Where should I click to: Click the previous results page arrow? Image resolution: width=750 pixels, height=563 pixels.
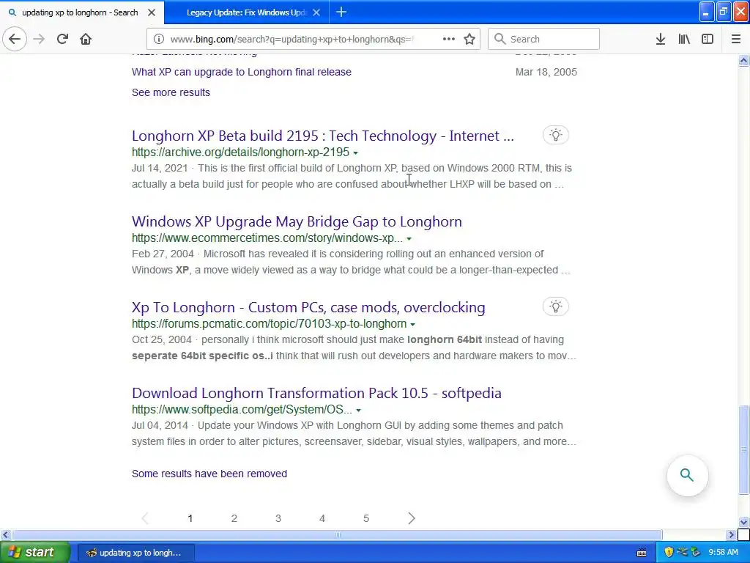pyautogui.click(x=146, y=518)
